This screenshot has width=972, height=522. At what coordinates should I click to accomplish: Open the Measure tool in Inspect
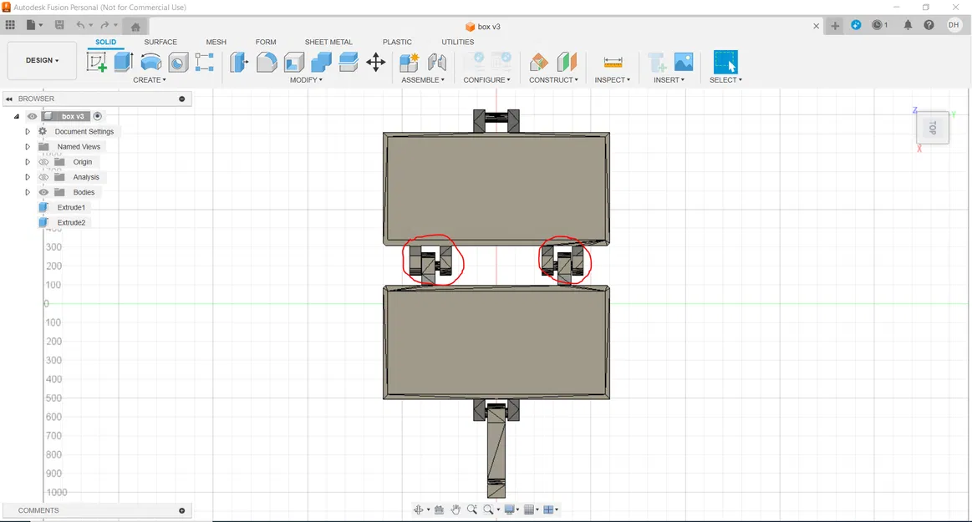(613, 62)
